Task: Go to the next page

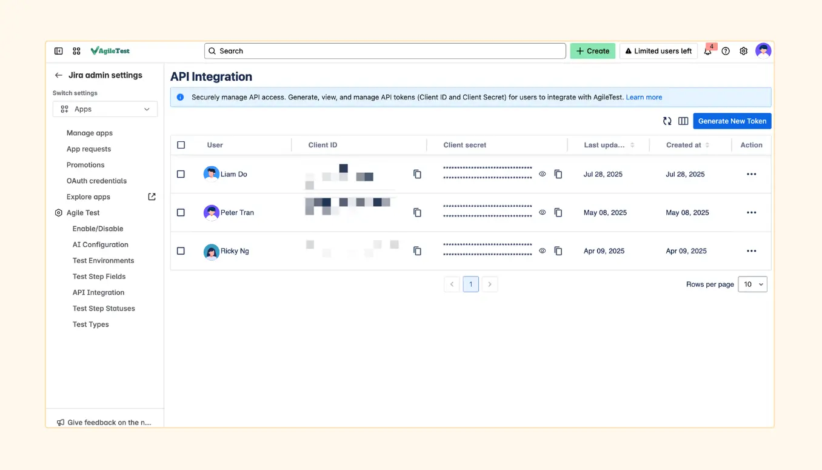Action: [x=490, y=284]
